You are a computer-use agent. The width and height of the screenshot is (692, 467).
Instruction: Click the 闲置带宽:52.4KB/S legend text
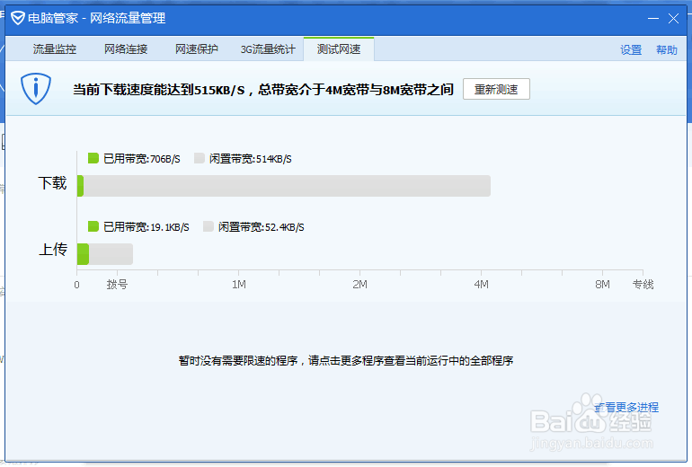point(262,227)
